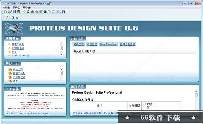Open the 系统 menu
Screen dimensions: 203x124
pos(17,8)
